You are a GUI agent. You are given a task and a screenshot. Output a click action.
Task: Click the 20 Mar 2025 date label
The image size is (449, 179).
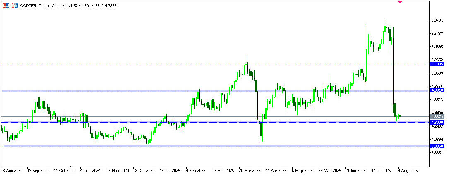pos(250,170)
